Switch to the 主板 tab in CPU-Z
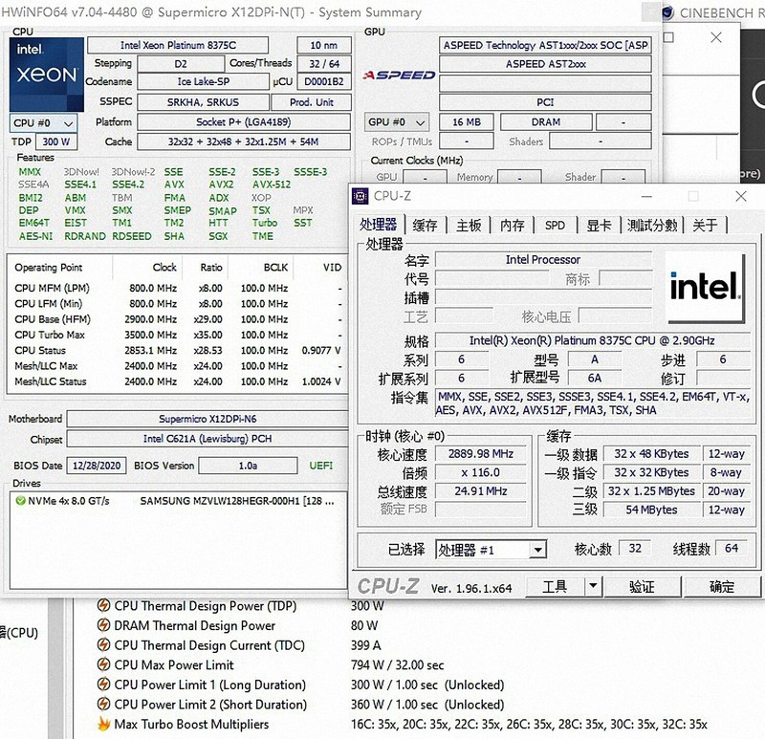Viewport: 765px width, 739px height. pos(469,226)
